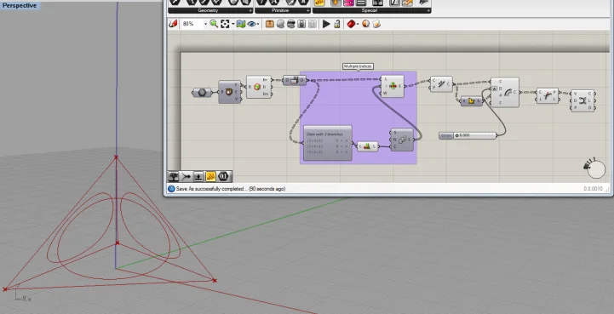Click the tree icon in canvas widget bar

pos(174,177)
